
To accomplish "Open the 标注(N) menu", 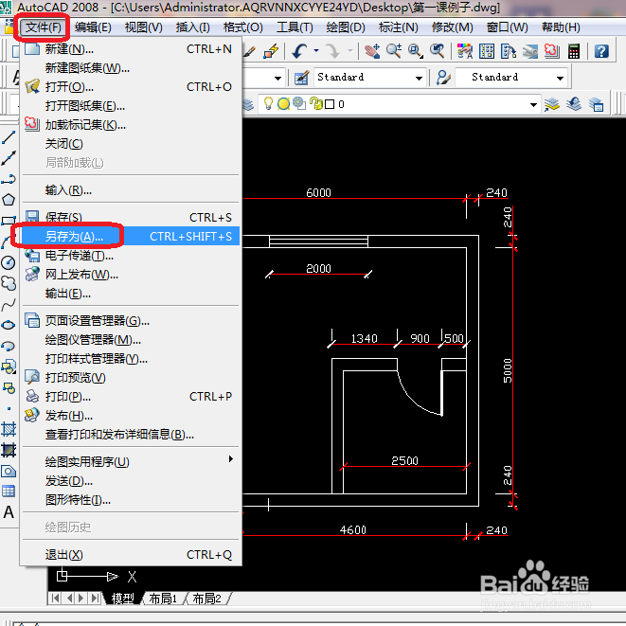I will (399, 27).
